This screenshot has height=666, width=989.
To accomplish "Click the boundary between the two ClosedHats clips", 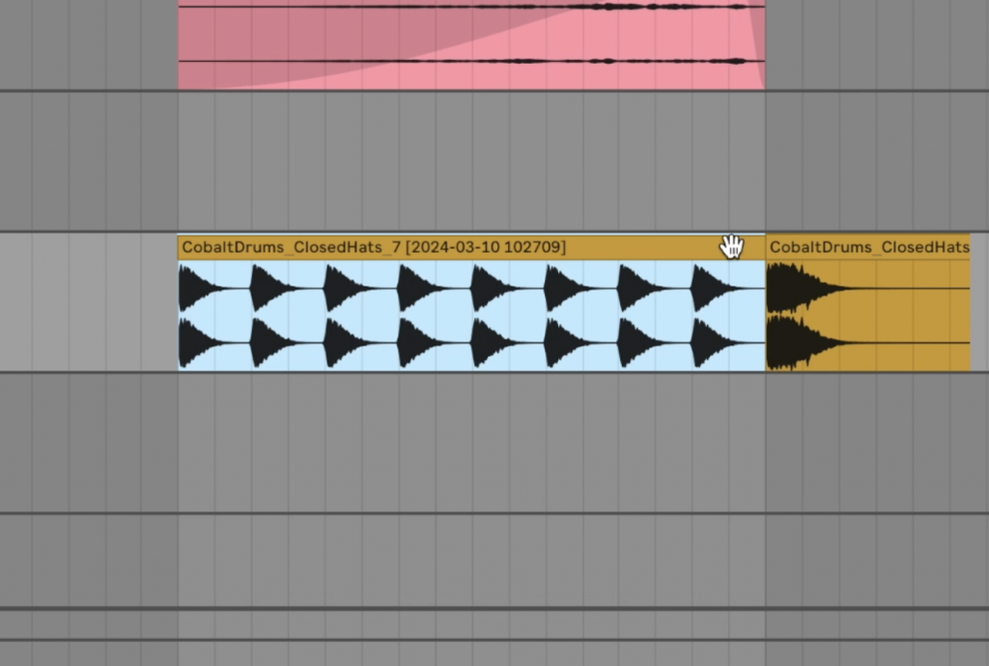I will 766,302.
